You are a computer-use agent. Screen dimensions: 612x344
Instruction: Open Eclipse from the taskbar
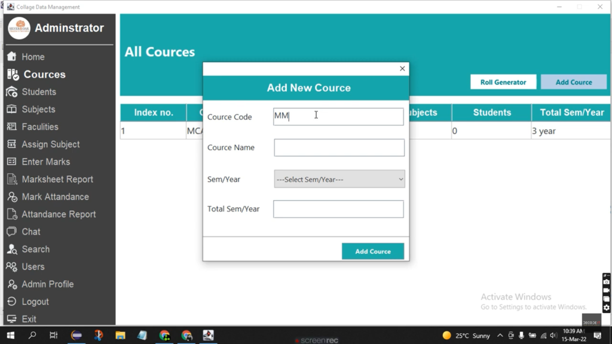point(76,336)
